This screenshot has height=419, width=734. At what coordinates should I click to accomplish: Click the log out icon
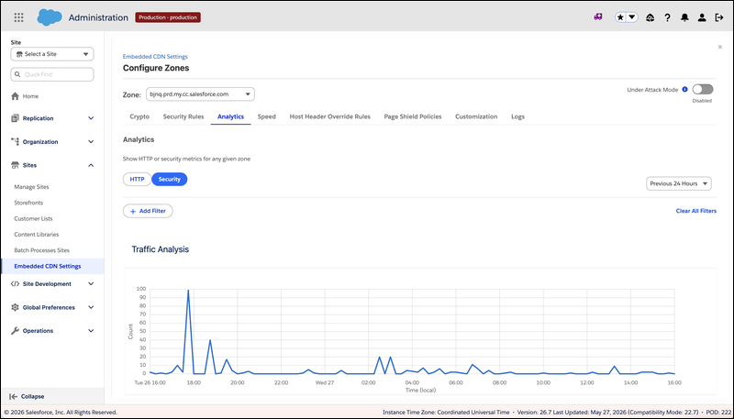pos(719,17)
